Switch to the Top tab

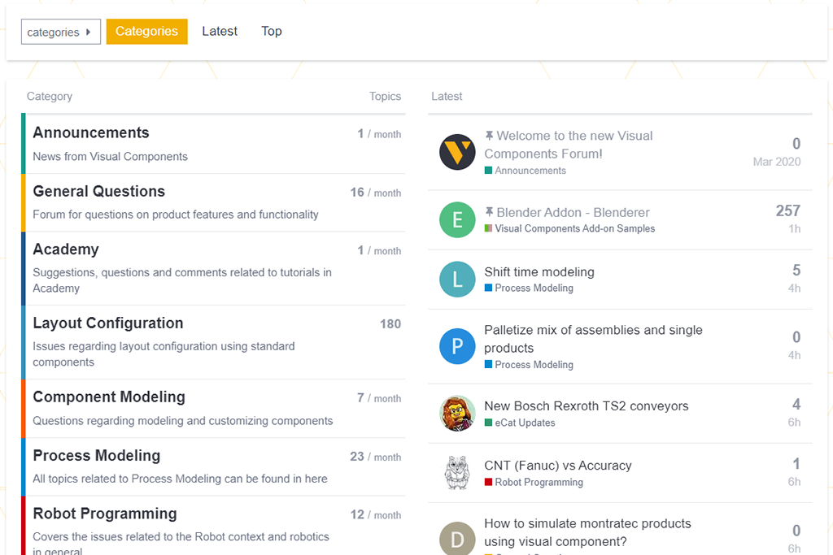[x=272, y=32]
